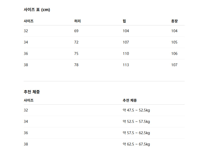This screenshot has width=202, height=151.
Task: Select waist value 78 for size 38
Action: pos(76,65)
